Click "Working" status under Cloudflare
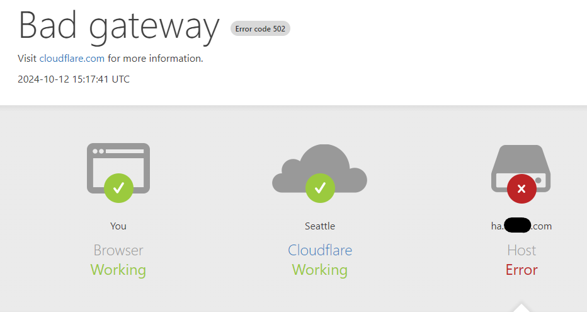Screen dimensions: 587x312 click(320, 270)
